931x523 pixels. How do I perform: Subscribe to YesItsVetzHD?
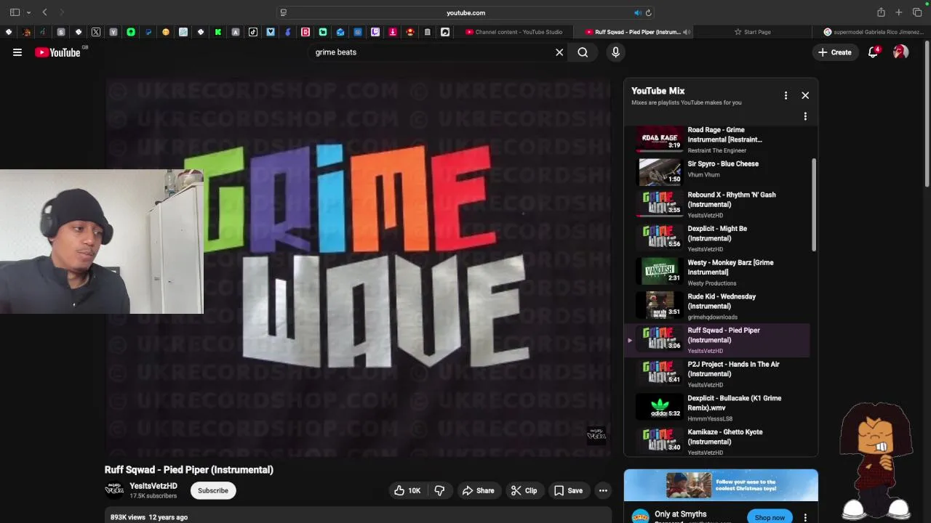213,490
